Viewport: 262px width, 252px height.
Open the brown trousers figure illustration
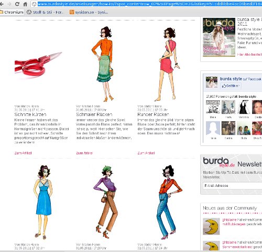pyautogui.click(x=105, y=202)
